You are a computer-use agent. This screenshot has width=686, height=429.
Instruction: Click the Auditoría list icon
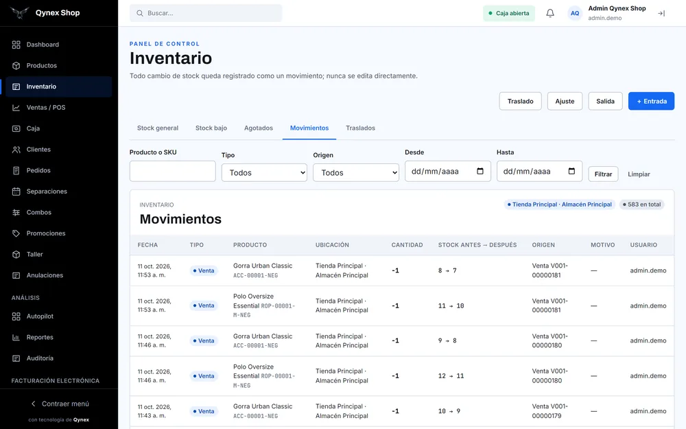(16, 358)
